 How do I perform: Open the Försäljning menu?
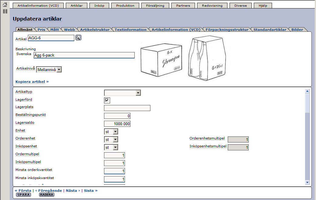pos(155,6)
